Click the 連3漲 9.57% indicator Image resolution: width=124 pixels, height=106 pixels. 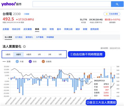(112, 20)
